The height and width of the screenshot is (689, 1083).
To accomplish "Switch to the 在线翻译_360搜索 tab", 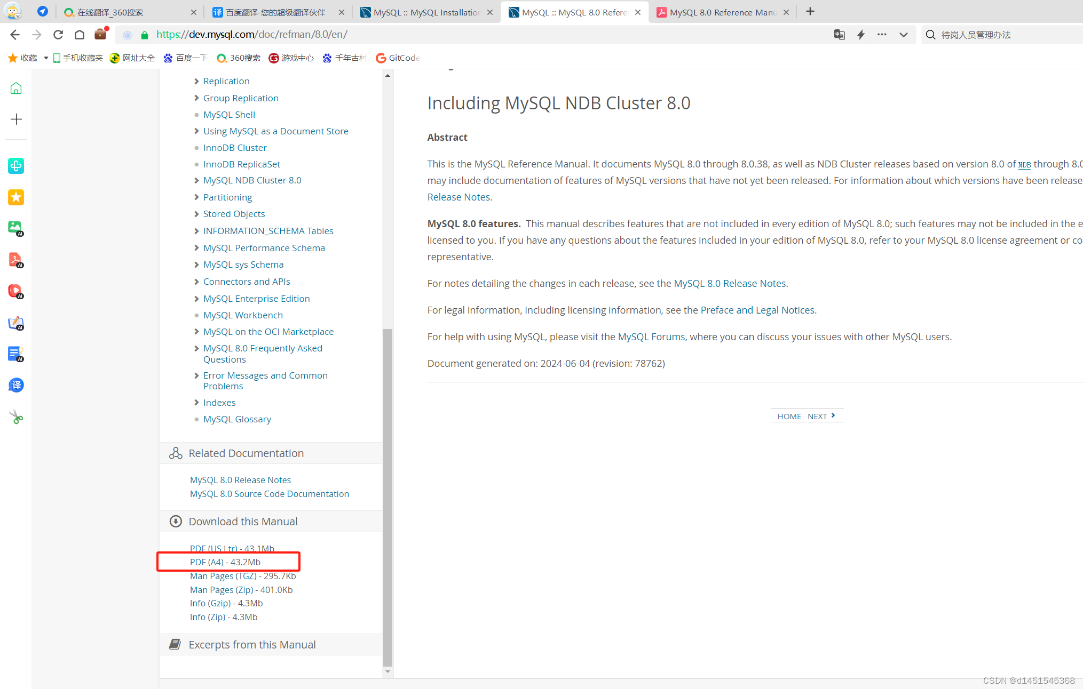I will [x=130, y=12].
